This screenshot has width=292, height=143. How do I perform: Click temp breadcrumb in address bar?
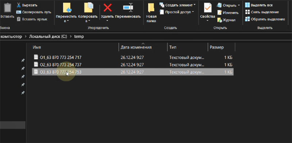79,37
